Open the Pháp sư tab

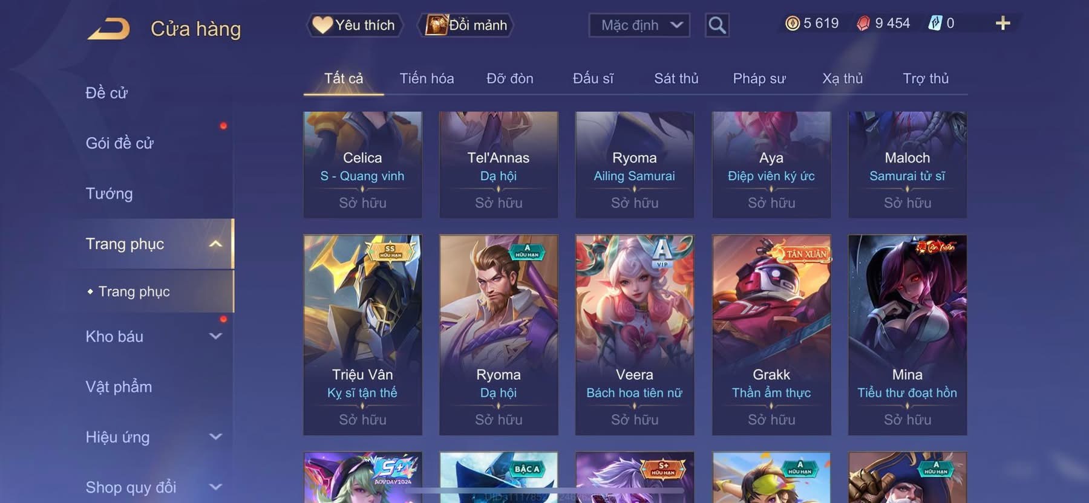pos(759,79)
